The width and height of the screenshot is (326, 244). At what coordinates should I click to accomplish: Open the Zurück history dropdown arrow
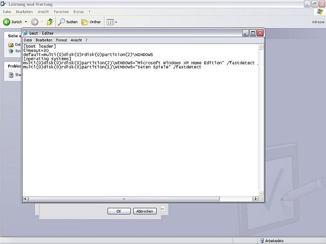pyautogui.click(x=26, y=22)
